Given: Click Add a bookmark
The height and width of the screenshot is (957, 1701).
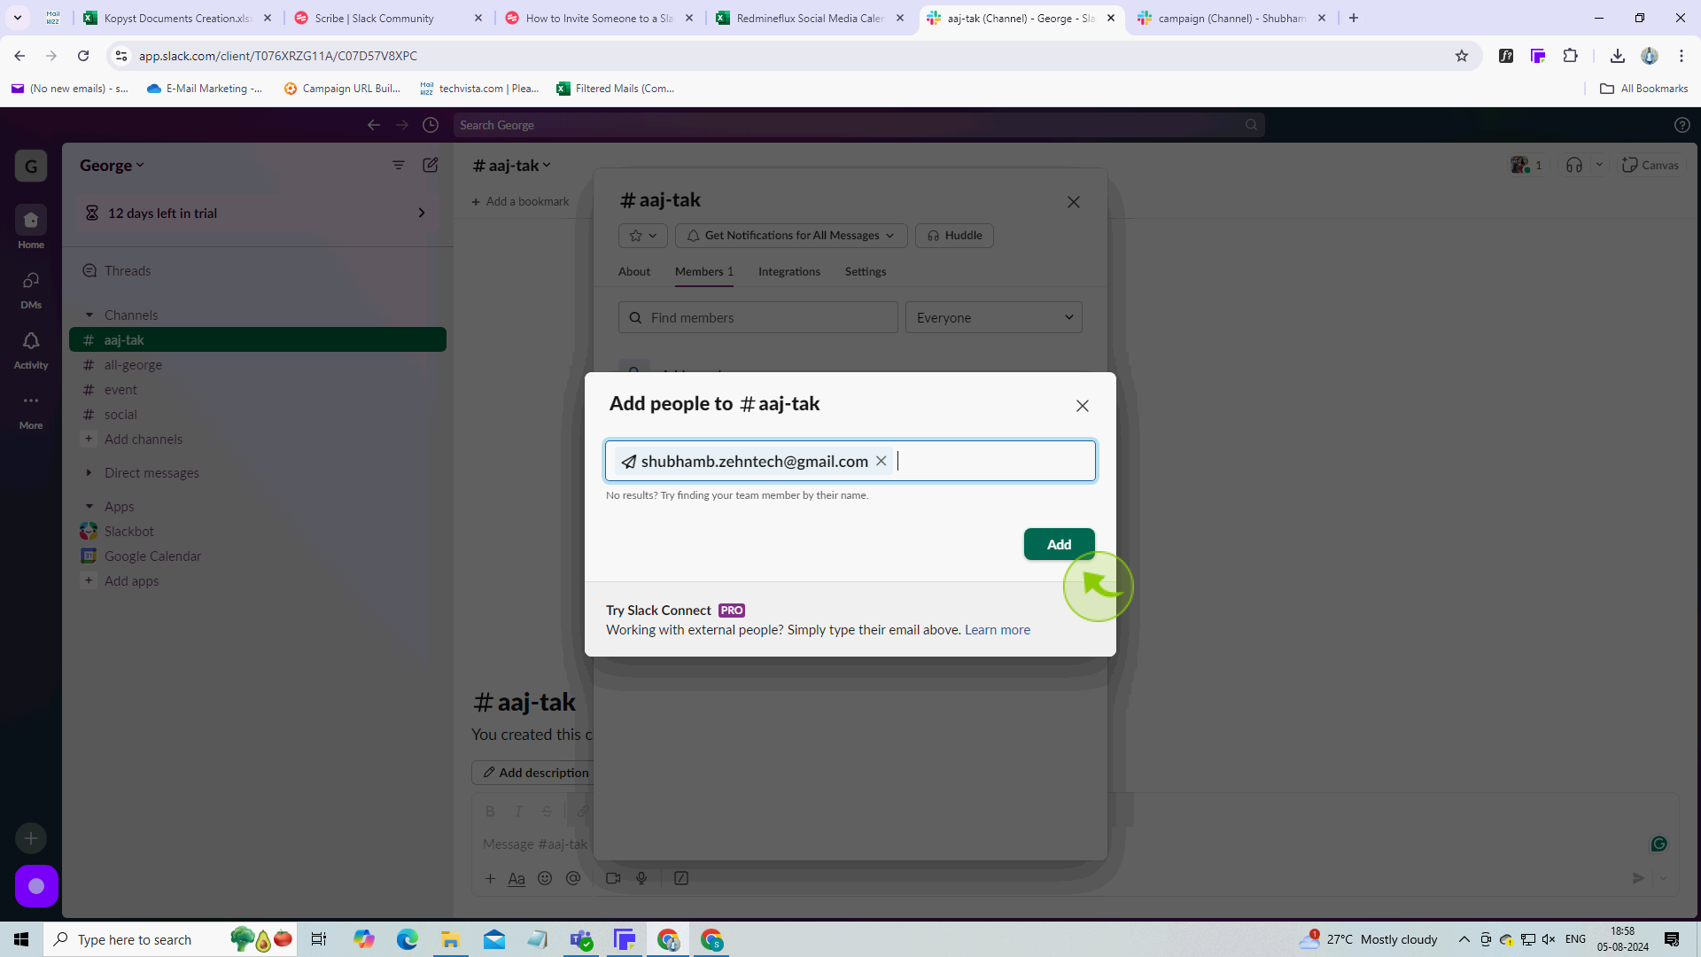Looking at the screenshot, I should click(x=520, y=202).
